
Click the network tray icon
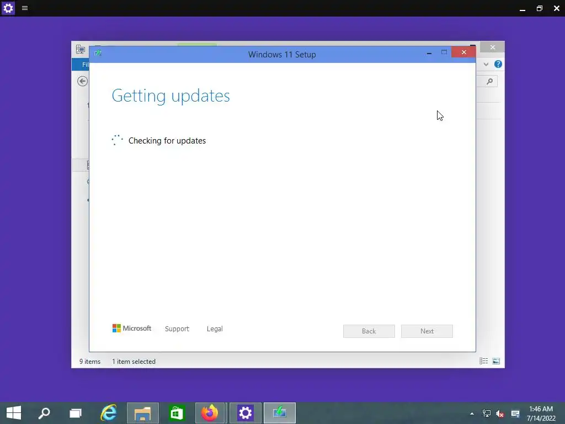[487, 414]
